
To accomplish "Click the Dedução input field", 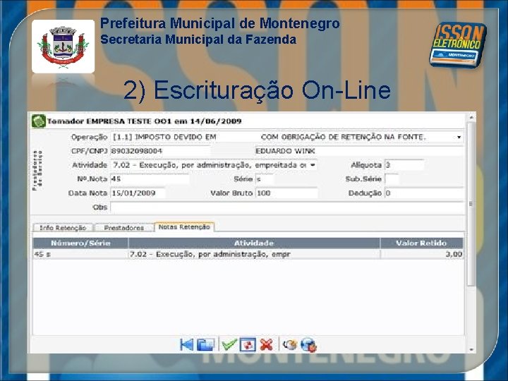I will pyautogui.click(x=424, y=193).
